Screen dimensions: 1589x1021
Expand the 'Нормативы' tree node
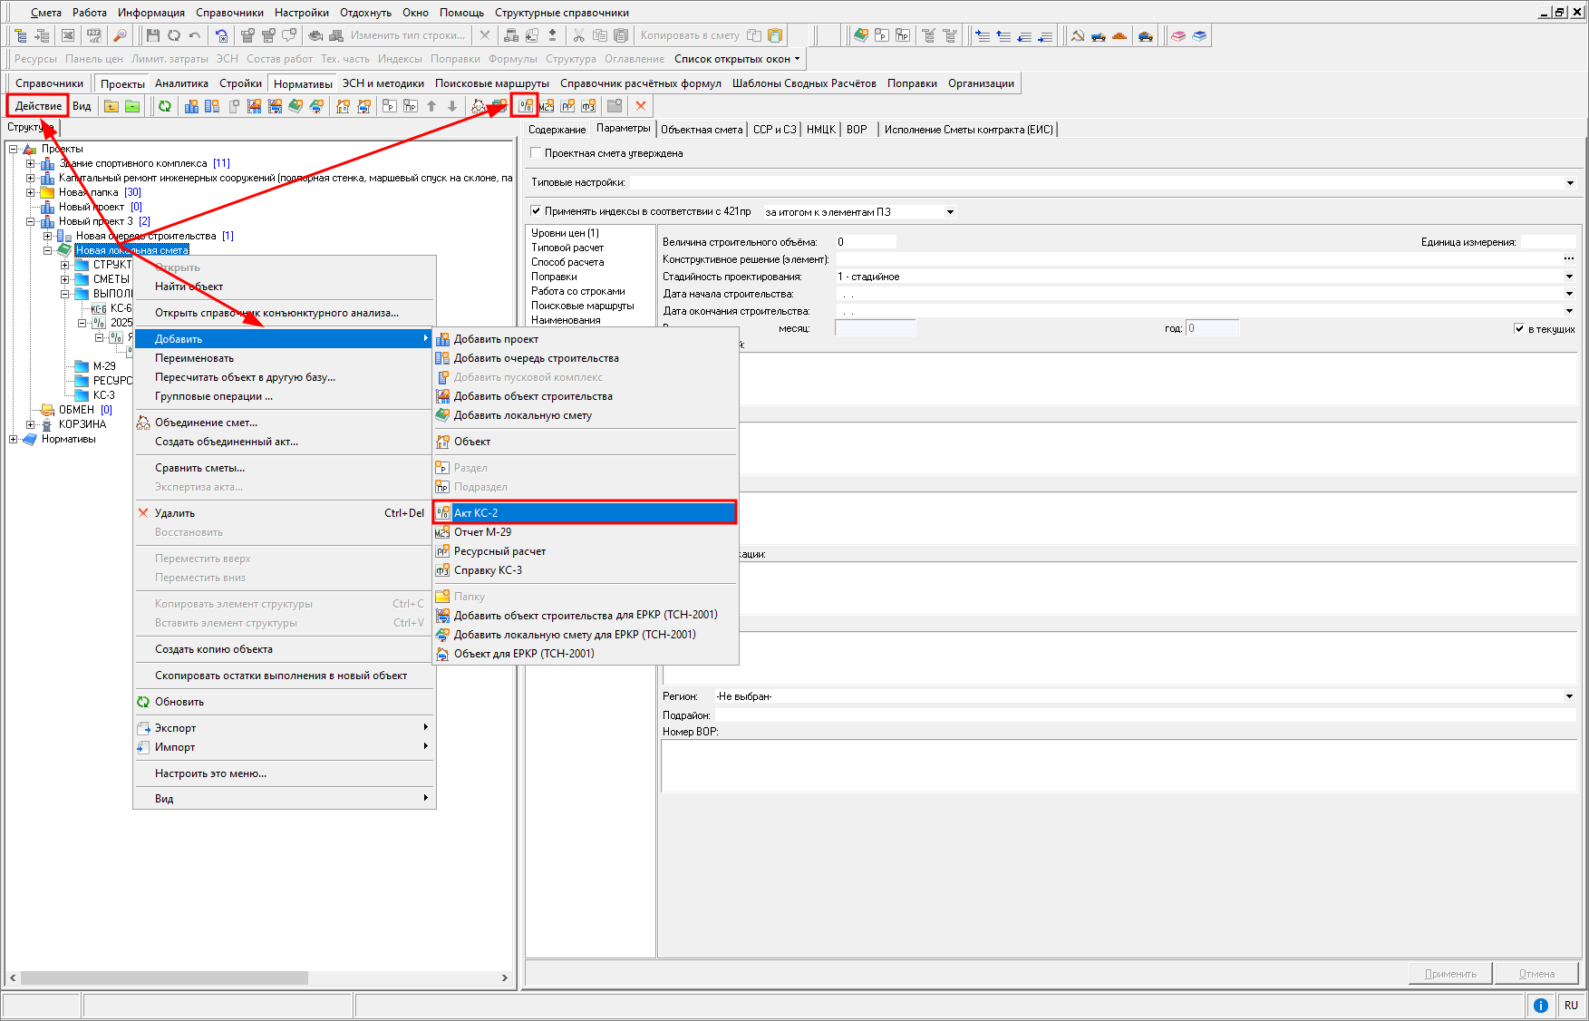pos(14,439)
